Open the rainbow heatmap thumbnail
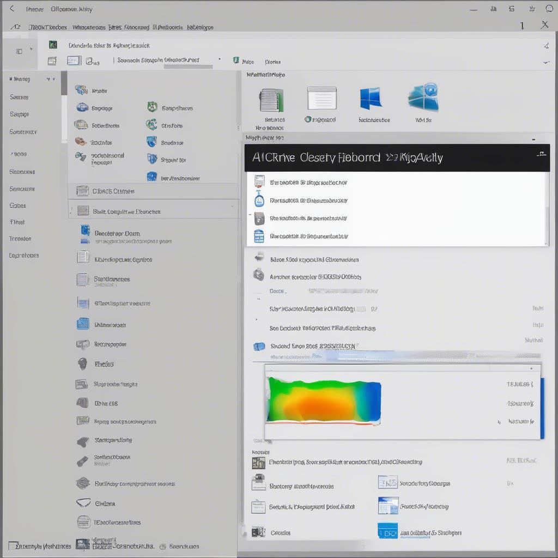 pos(324,401)
